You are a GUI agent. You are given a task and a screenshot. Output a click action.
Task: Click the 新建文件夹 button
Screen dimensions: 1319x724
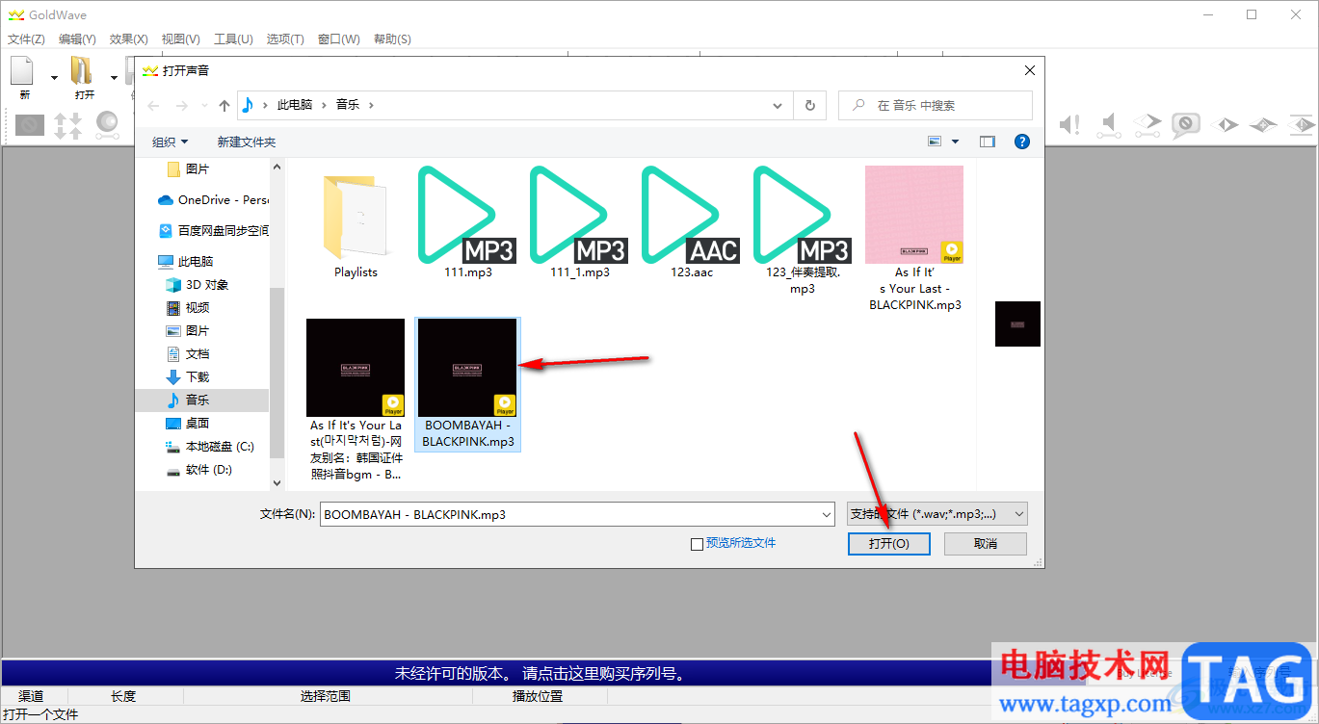point(247,142)
